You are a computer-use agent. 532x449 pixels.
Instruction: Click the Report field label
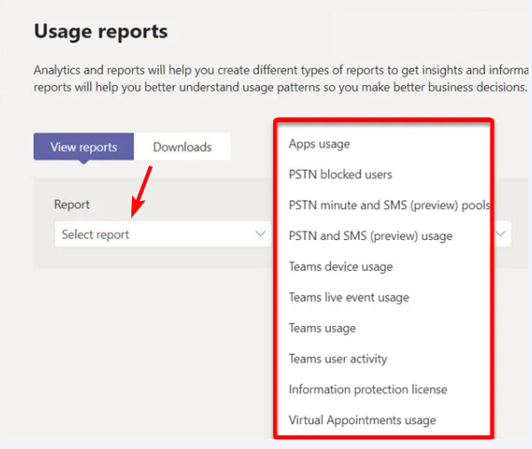coord(72,205)
